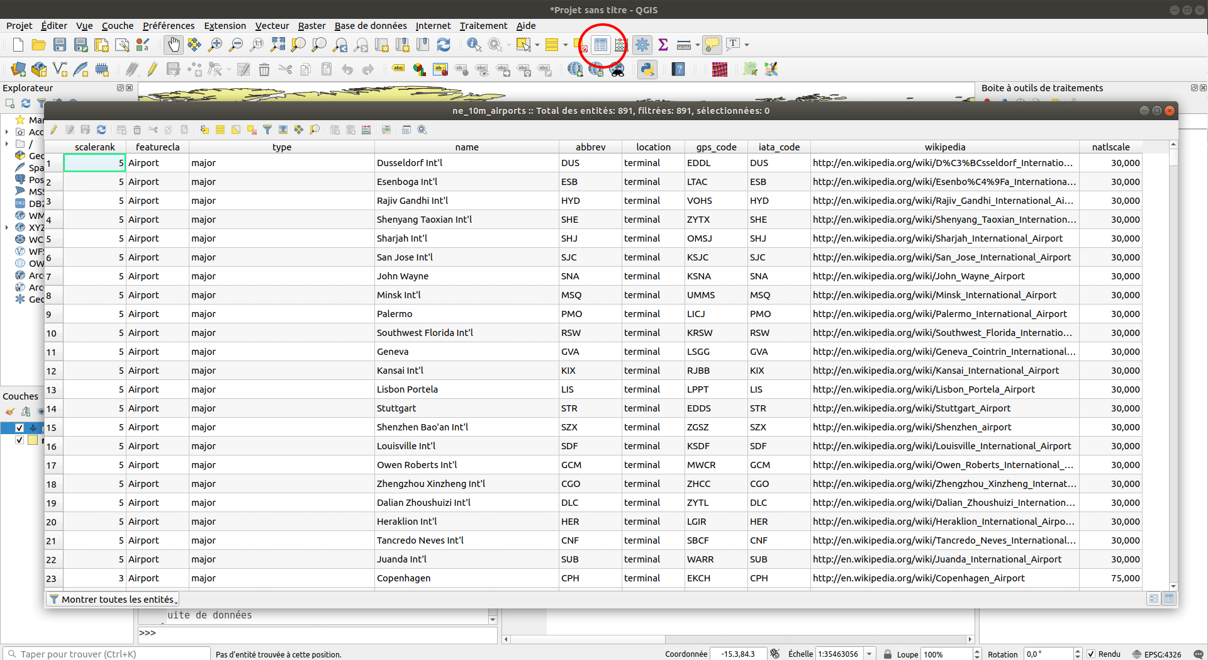Open the Couche menu
Screen dimensions: 1208x660
(x=118, y=26)
